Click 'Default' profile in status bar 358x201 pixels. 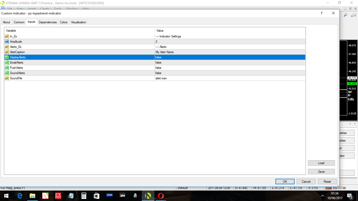pos(183,188)
